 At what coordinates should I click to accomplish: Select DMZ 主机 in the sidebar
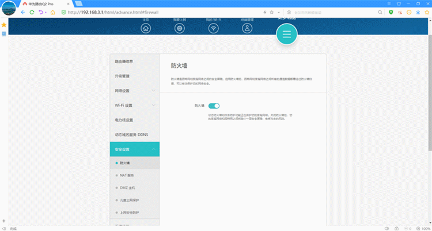click(127, 187)
